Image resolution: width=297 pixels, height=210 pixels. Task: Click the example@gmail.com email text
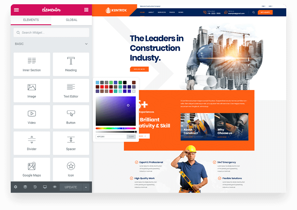coord(236,13)
